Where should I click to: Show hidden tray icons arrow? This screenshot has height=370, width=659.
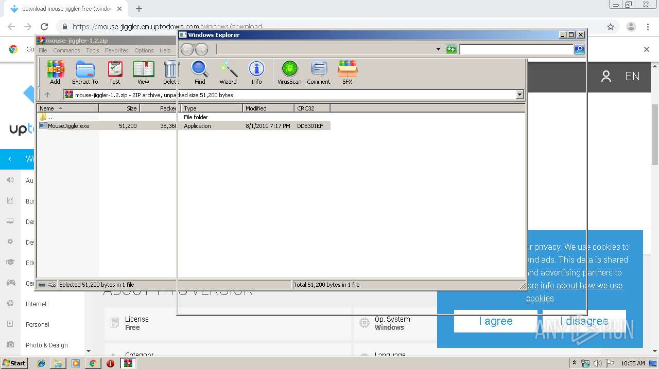(x=575, y=363)
